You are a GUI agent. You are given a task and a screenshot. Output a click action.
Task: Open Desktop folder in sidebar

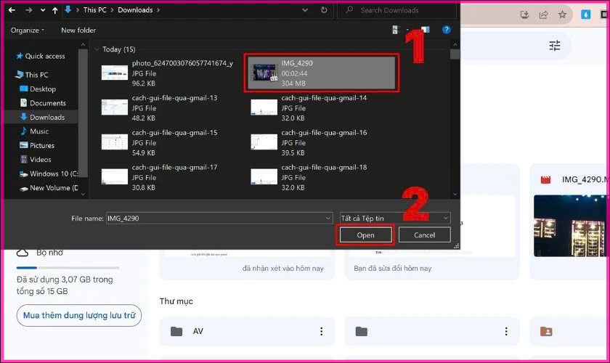[38, 89]
